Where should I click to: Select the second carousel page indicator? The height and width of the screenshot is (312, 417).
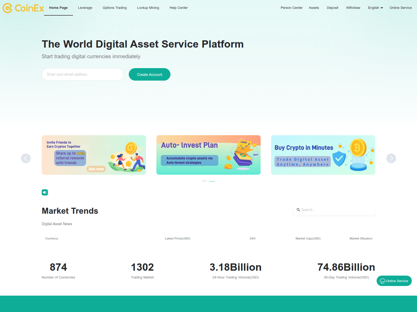(212, 181)
